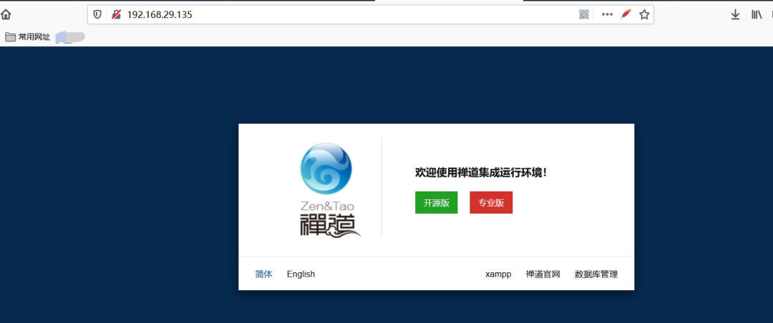Switch language to 简体
Image resolution: width=773 pixels, height=323 pixels.
(x=263, y=274)
